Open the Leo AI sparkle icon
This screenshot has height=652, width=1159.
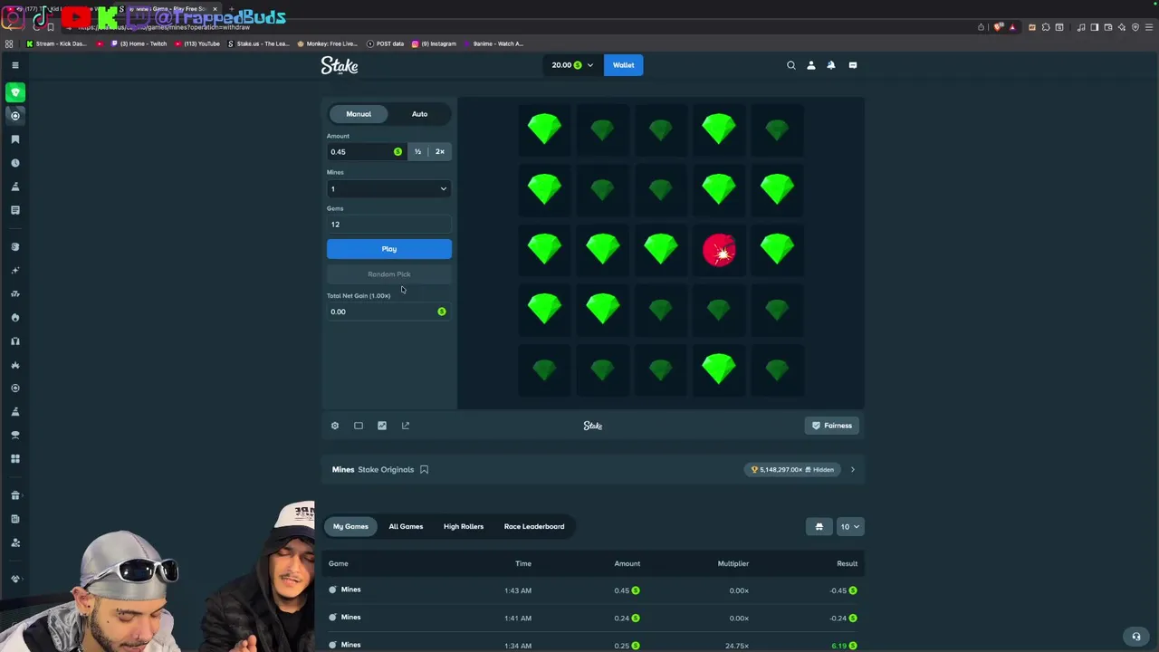(1122, 27)
